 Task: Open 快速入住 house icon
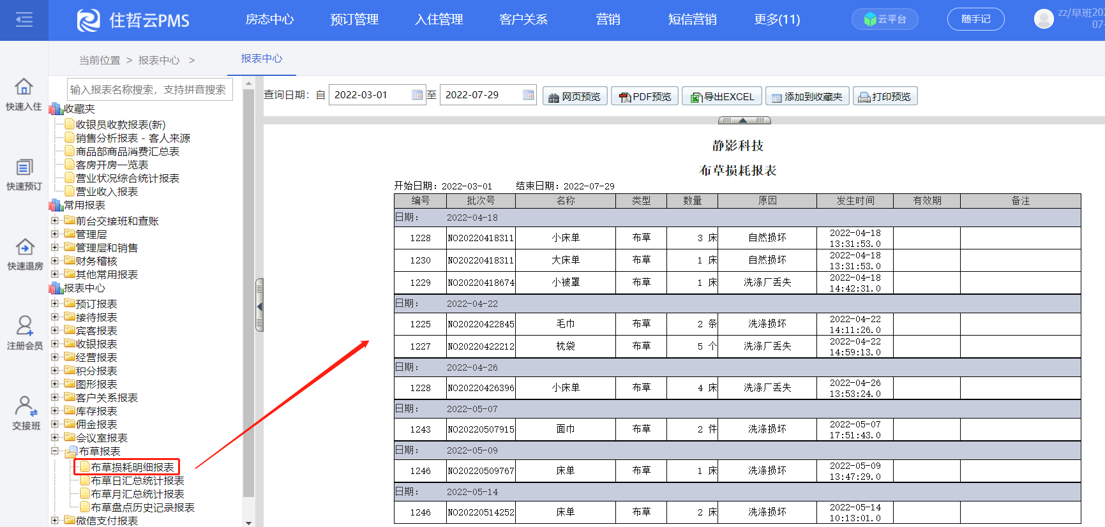(x=24, y=86)
